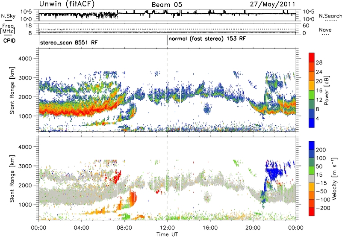Click the '16' tick on Power scale

319,91
